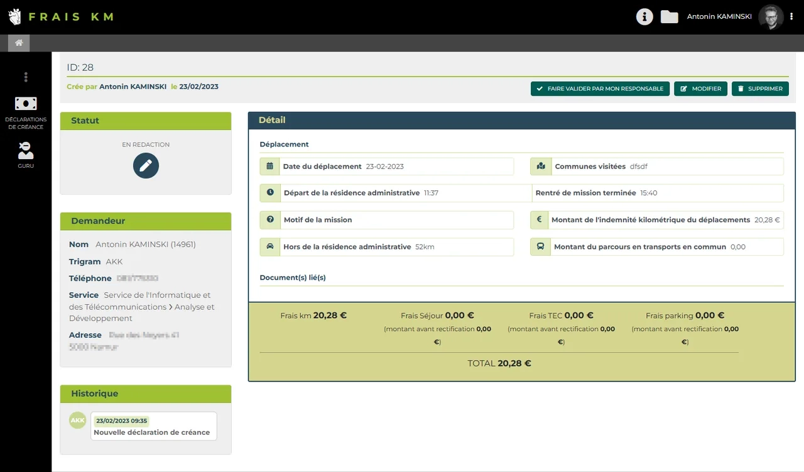Viewport: 804px width, 472px height.
Task: Click the departure time 11:37
Action: pos(431,193)
